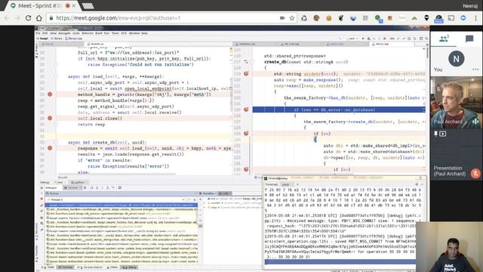The width and height of the screenshot is (483, 272).
Task: Move to previous frame with up arrow
Action: point(189,199)
